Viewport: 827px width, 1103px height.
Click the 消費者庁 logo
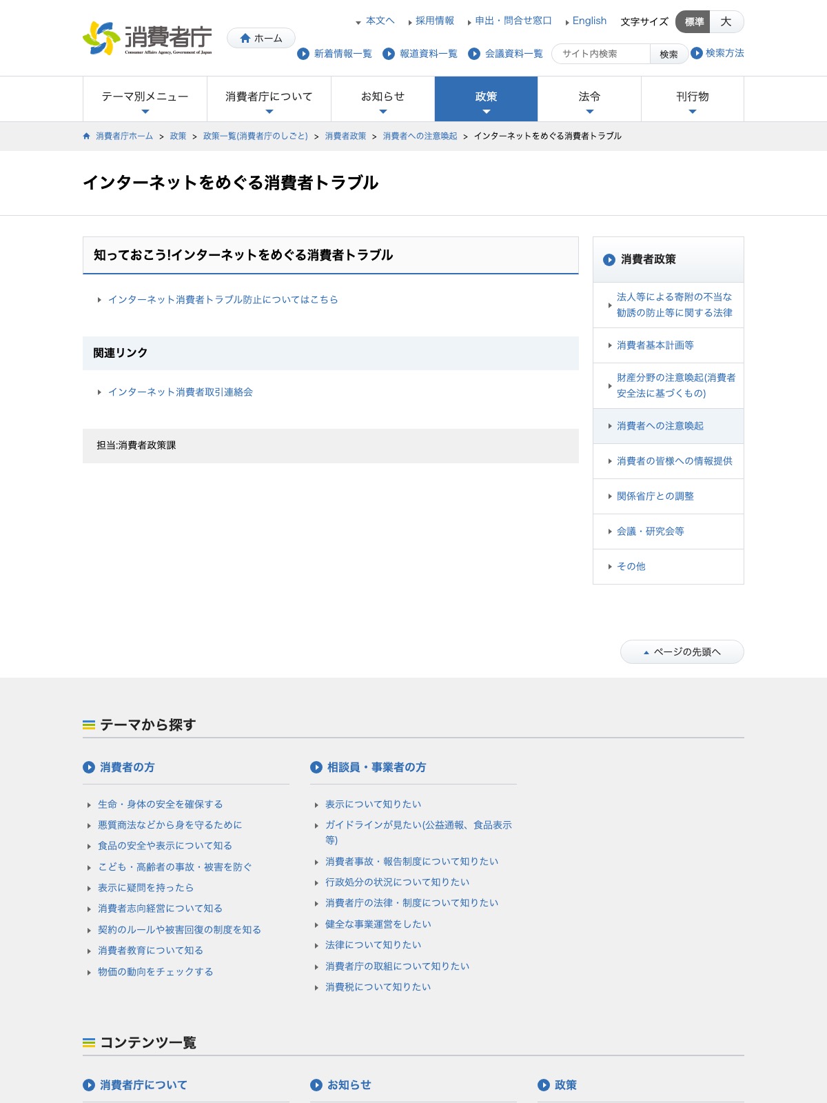[147, 38]
